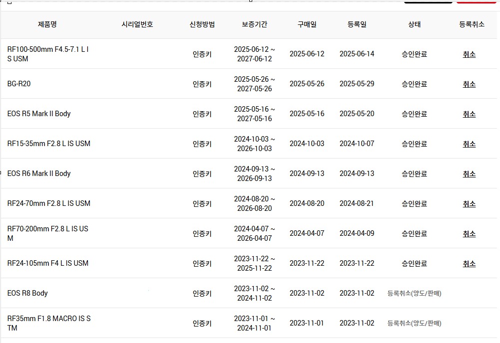The width and height of the screenshot is (500, 343).
Task: Click the black button at the top
Action: pyautogui.click(x=428, y=2)
